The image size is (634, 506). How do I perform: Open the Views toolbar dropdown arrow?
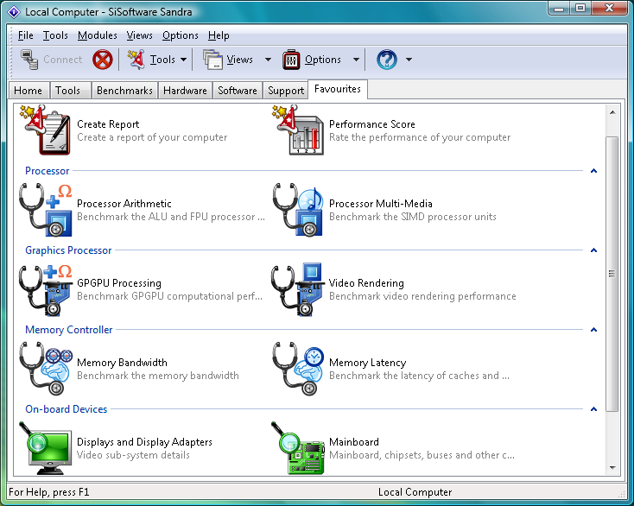click(x=268, y=60)
